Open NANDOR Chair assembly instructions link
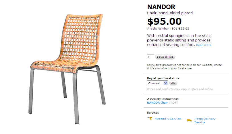The height and width of the screenshot is (134, 232). 157,102
